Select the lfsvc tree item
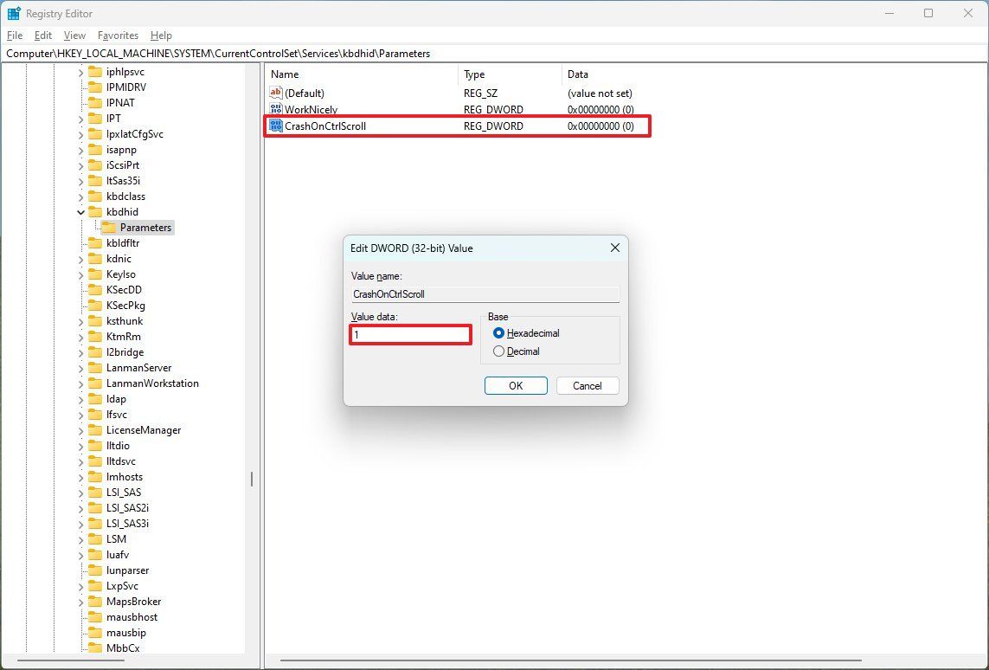989x670 pixels. 117,415
